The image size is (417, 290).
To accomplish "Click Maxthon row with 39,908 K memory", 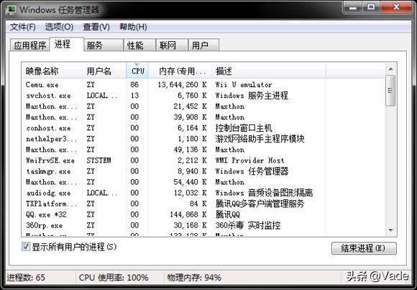I will coord(203,117).
